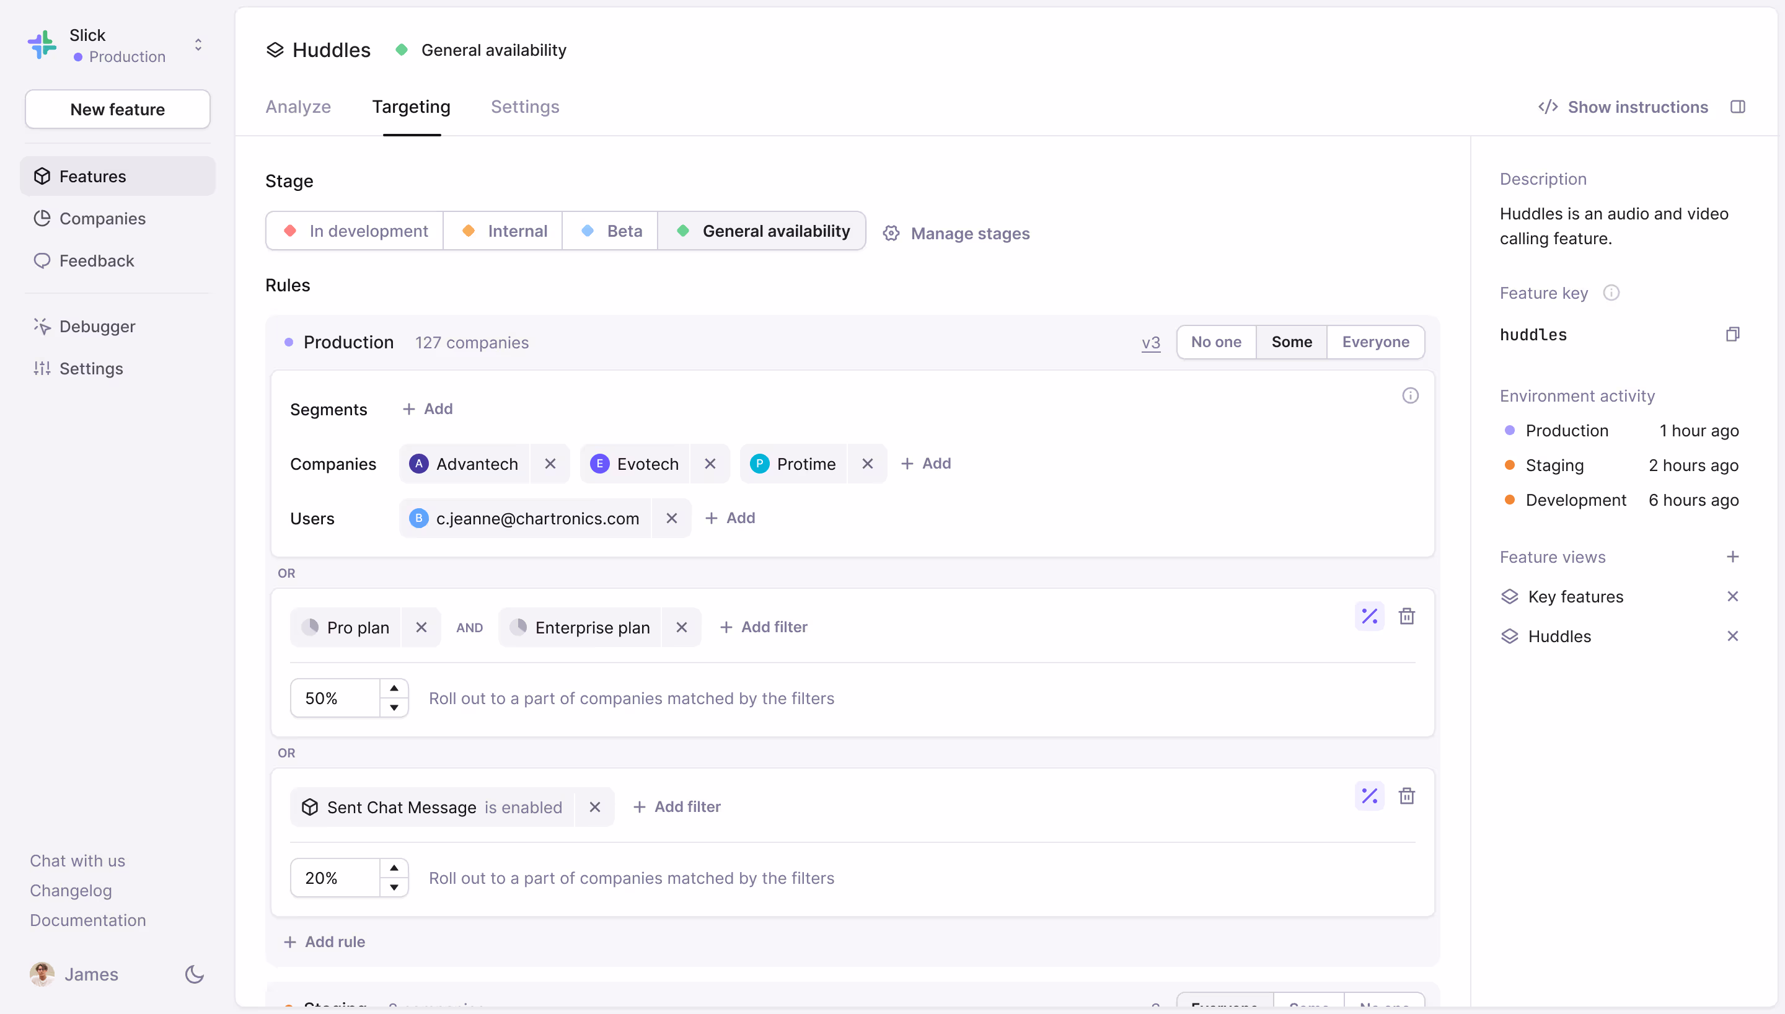Set Production targeting to No one
Image resolution: width=1785 pixels, height=1014 pixels.
pyautogui.click(x=1216, y=342)
